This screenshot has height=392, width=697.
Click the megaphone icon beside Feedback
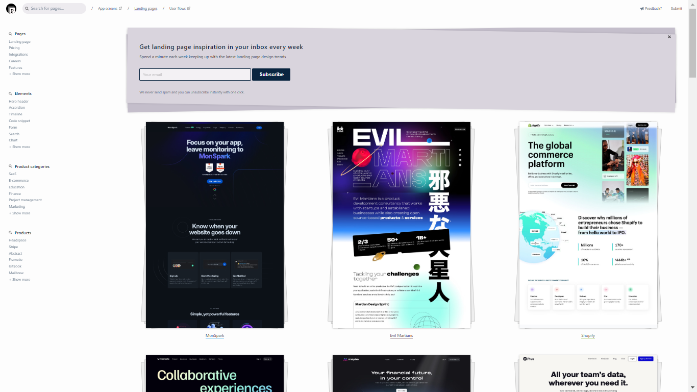(x=642, y=9)
